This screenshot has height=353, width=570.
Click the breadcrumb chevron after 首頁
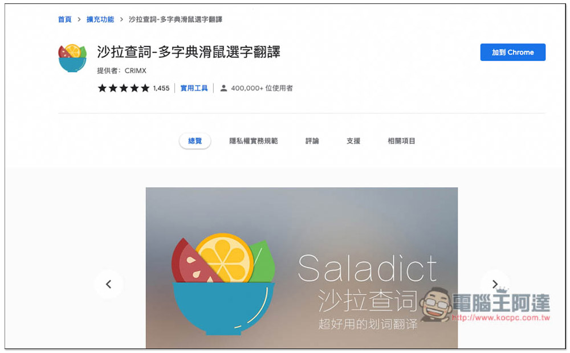click(x=79, y=19)
